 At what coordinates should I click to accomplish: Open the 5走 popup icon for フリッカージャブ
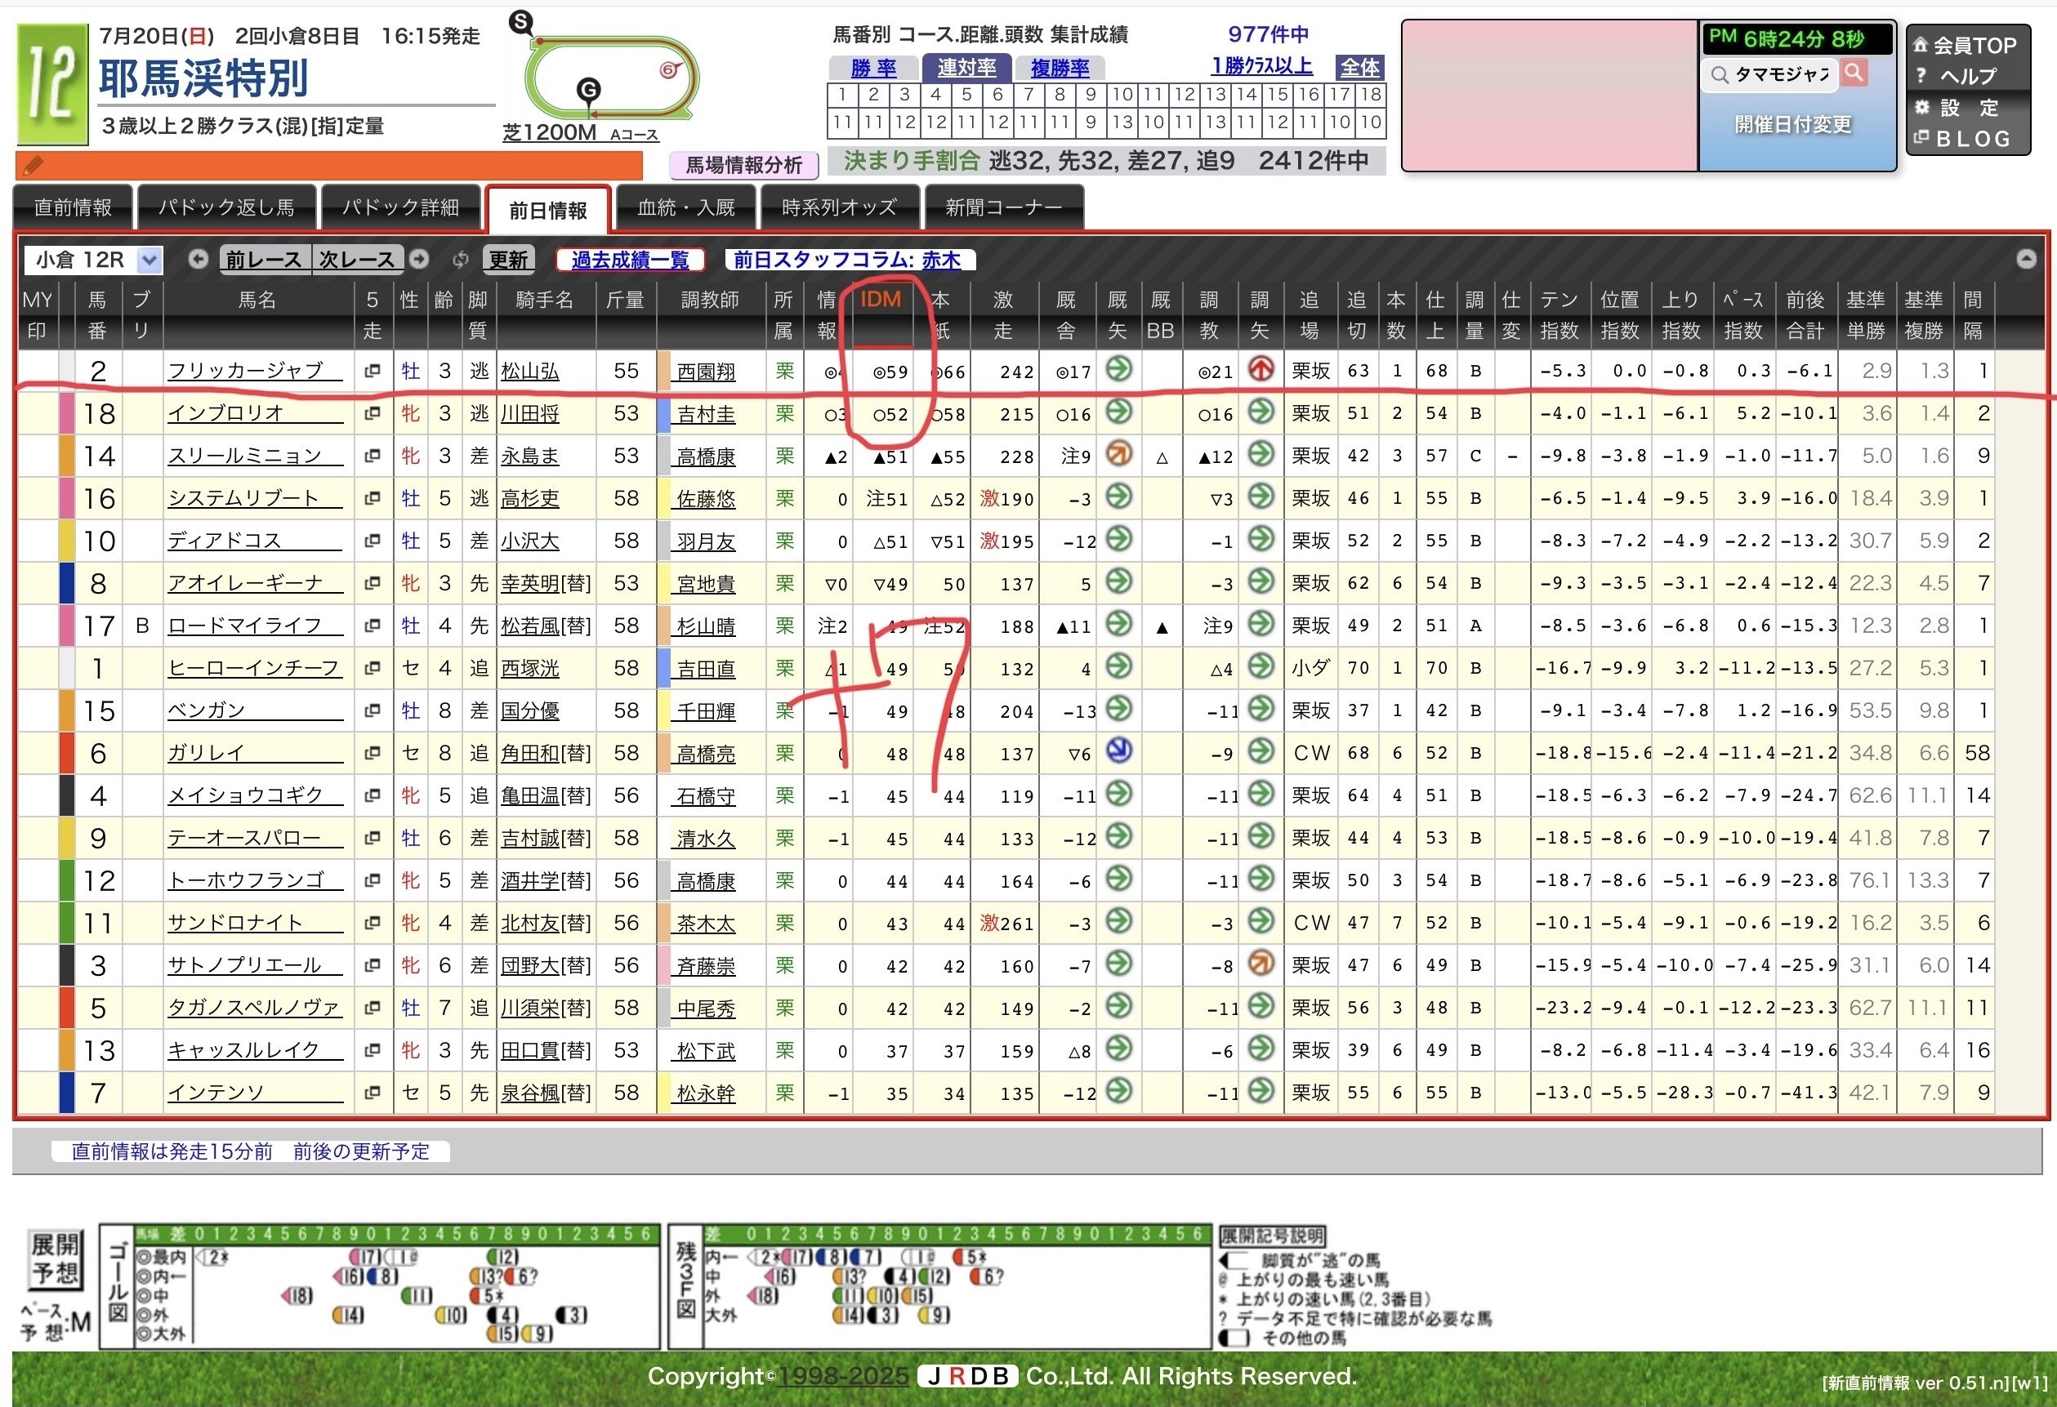coord(373,371)
